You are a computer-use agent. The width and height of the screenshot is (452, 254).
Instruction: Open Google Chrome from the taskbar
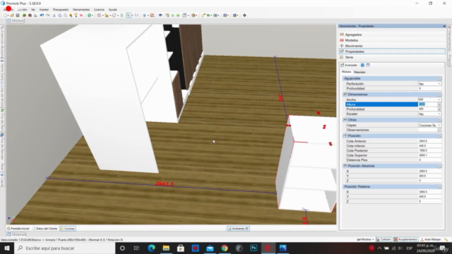pos(225,248)
